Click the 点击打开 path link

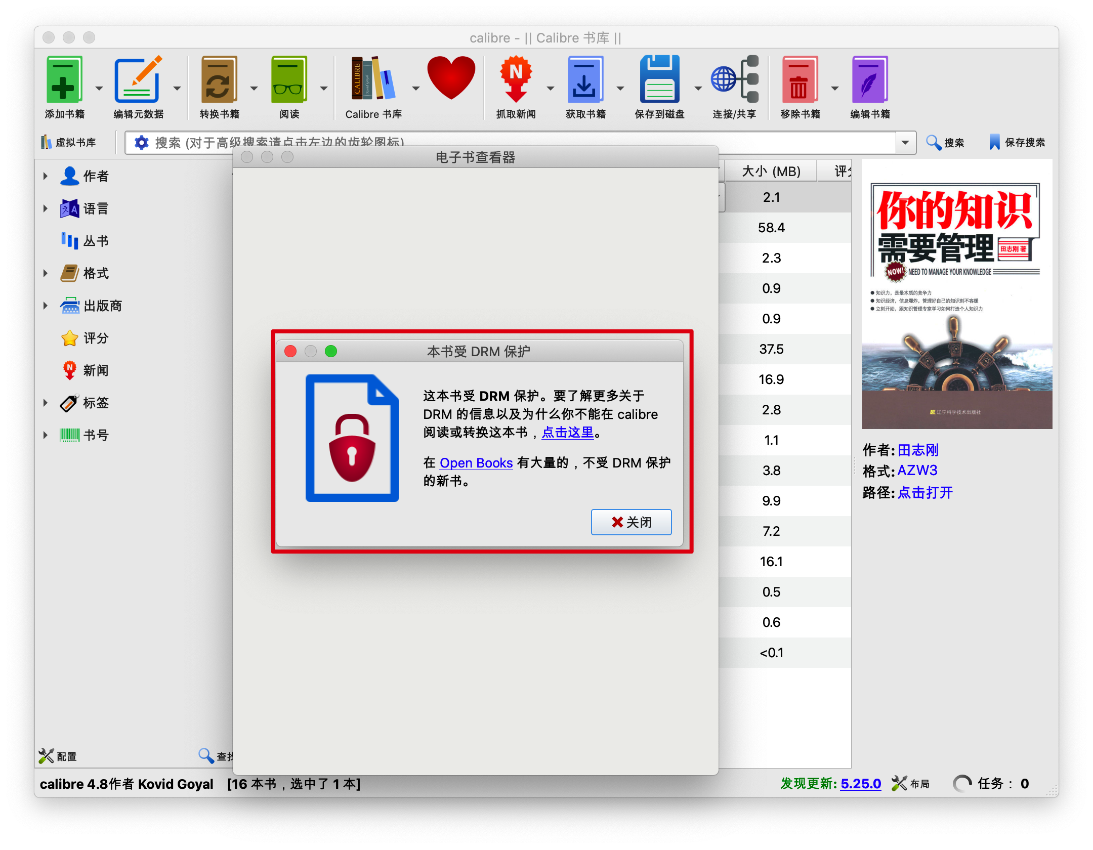[925, 492]
